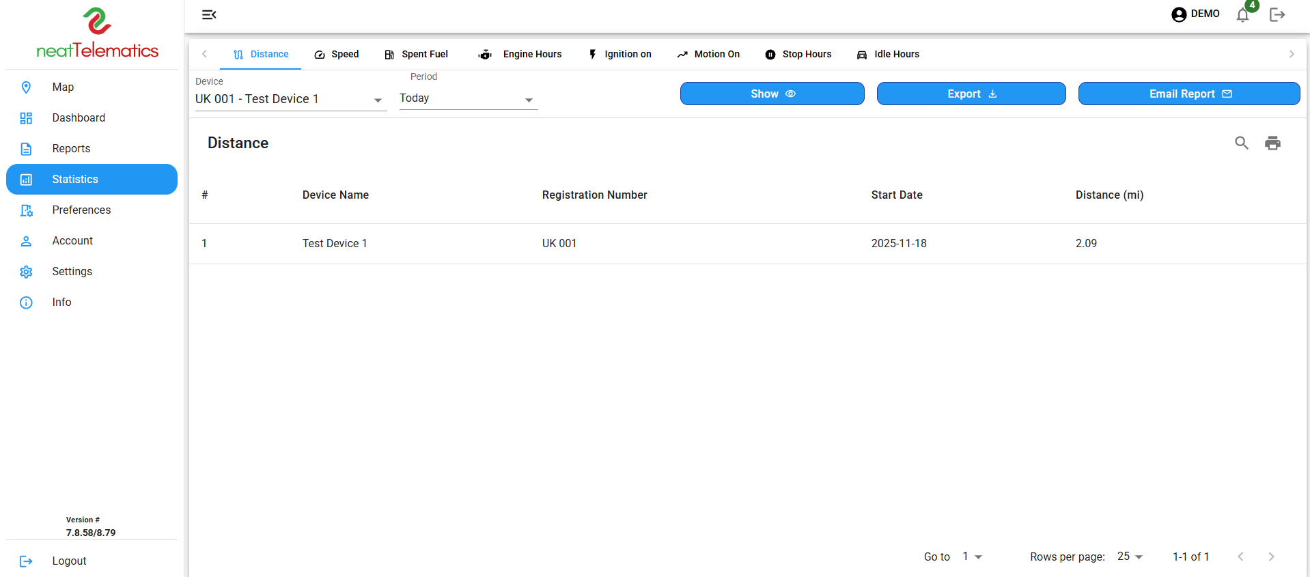Screen dimensions: 1310x577
Task: Click the Export button
Action: pyautogui.click(x=971, y=94)
